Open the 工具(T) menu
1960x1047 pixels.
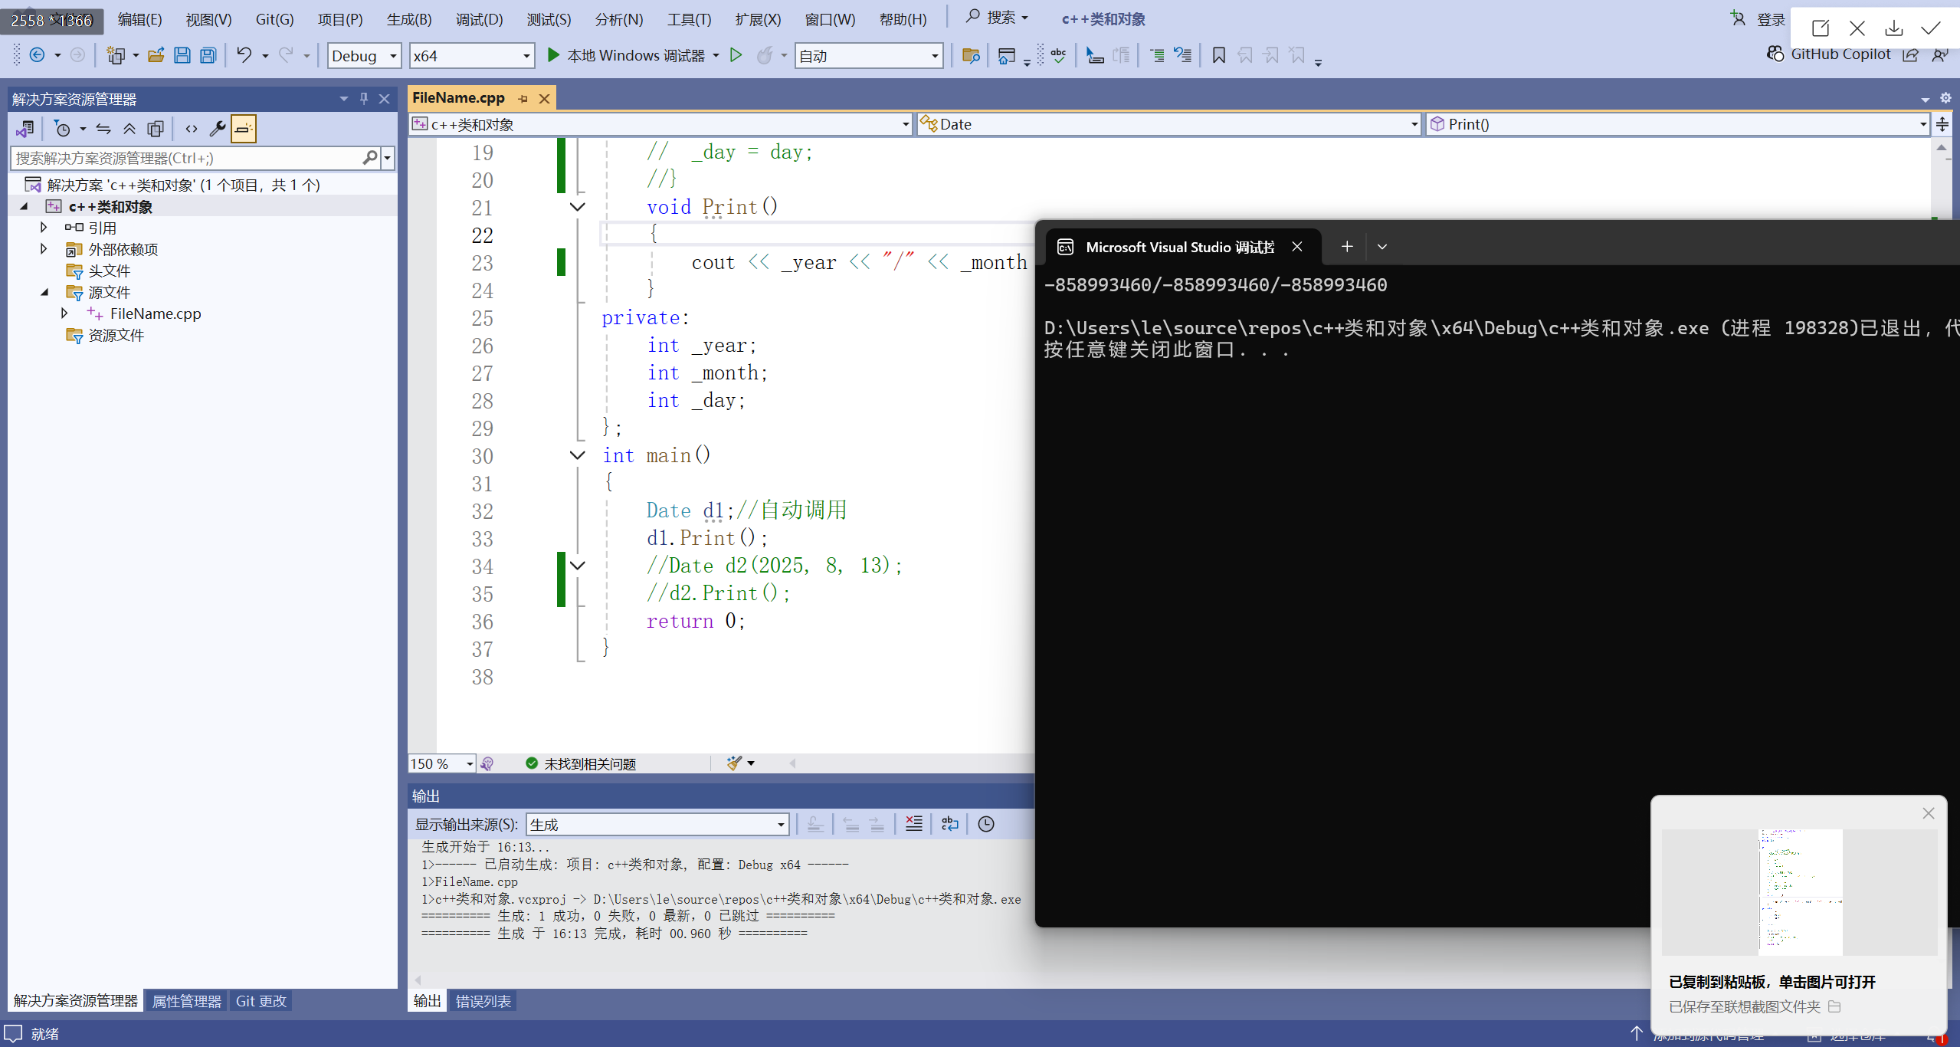(689, 19)
